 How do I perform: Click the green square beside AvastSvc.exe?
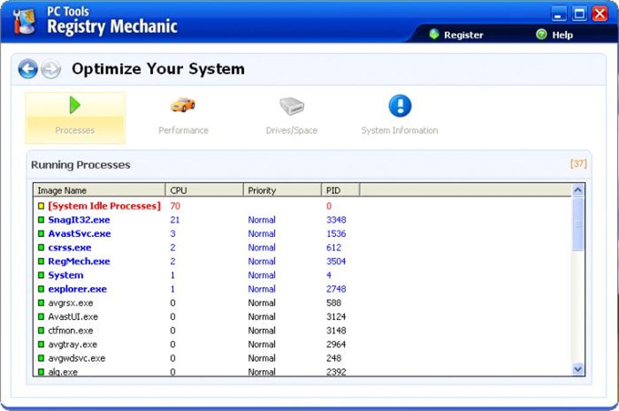pos(41,233)
